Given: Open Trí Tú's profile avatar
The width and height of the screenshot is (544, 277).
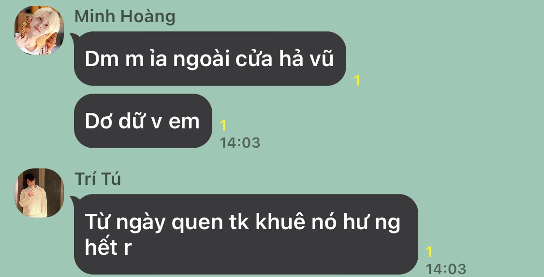Looking at the screenshot, I should click(39, 193).
